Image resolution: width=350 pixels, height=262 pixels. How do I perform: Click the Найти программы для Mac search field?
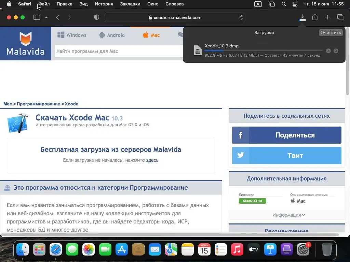point(119,51)
